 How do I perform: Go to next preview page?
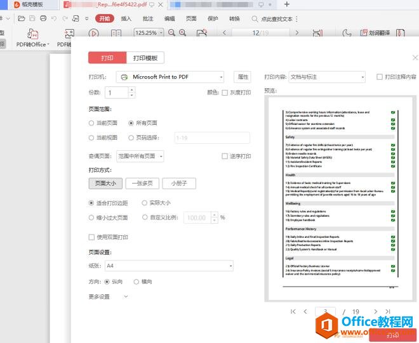click(375, 311)
